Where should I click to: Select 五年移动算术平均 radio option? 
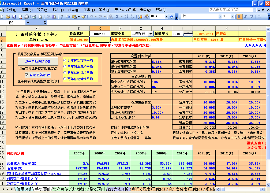65,73
